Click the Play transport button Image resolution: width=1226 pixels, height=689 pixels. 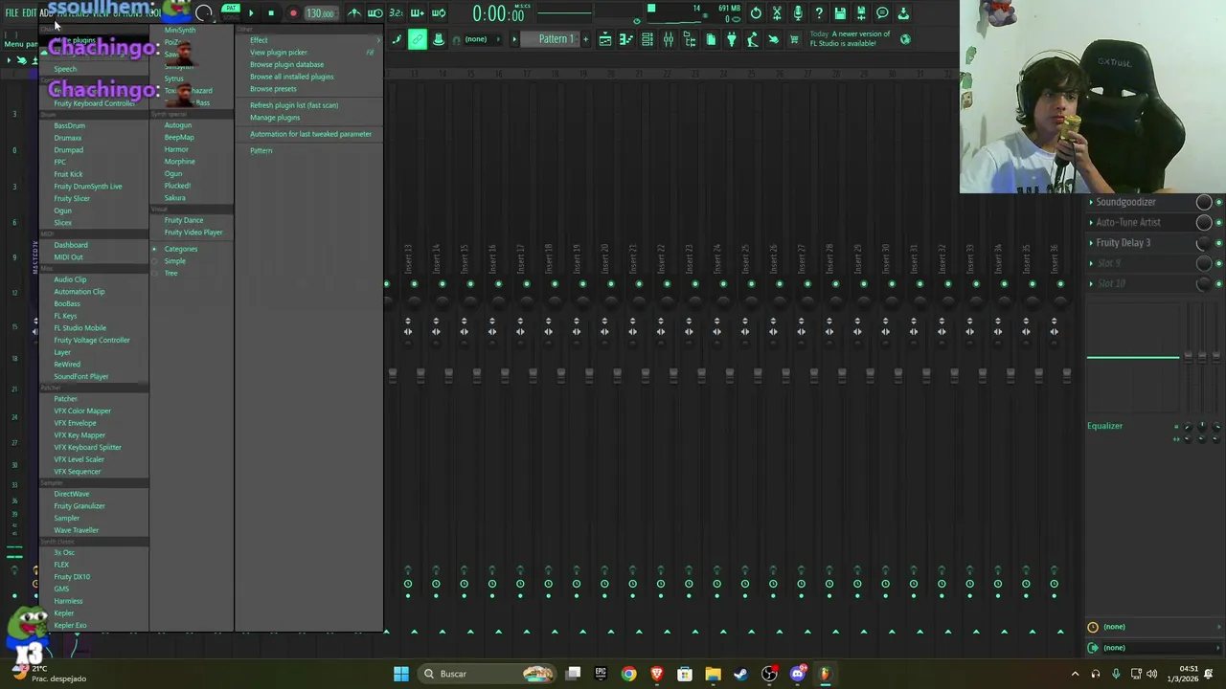point(251,13)
